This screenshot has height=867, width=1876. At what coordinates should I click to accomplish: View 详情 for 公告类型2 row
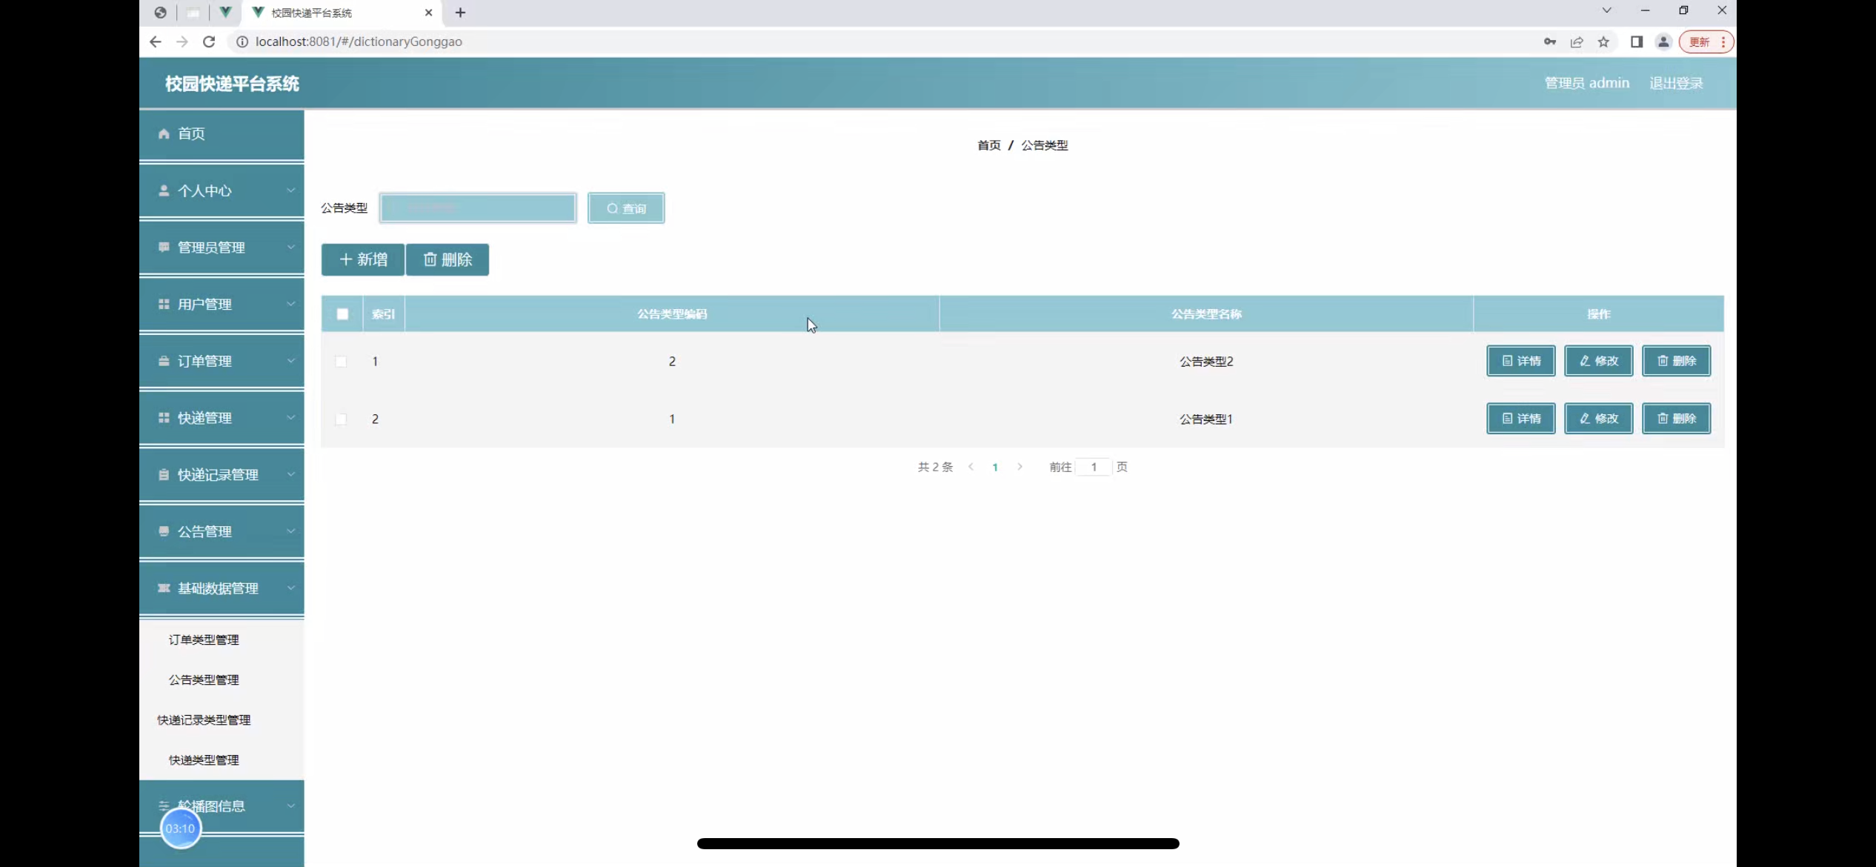1521,361
